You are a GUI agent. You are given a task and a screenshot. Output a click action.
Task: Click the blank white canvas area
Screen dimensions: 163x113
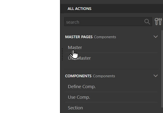coord(30,56)
